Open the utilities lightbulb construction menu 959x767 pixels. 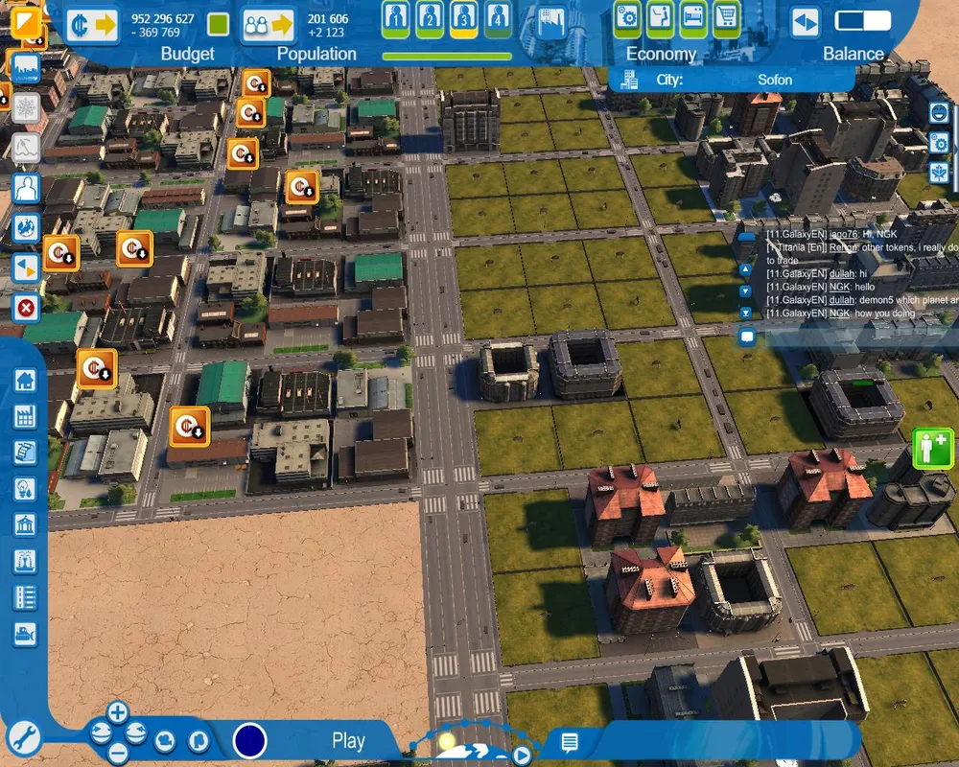[25, 489]
